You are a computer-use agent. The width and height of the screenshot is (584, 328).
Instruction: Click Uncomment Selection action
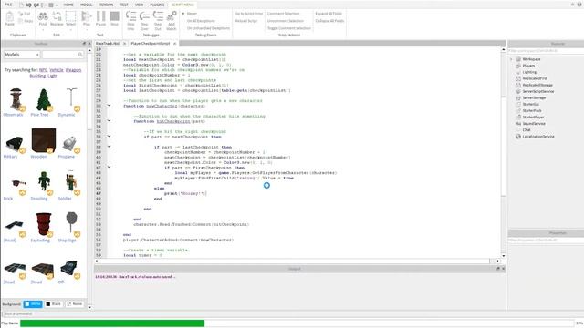pos(286,21)
